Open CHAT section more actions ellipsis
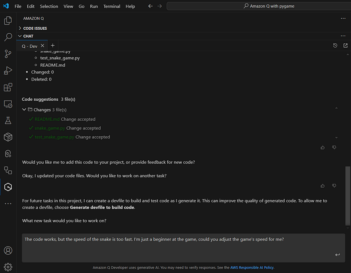351x273 pixels. [x=343, y=36]
